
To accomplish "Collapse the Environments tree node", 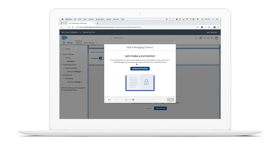I will click(62, 75).
